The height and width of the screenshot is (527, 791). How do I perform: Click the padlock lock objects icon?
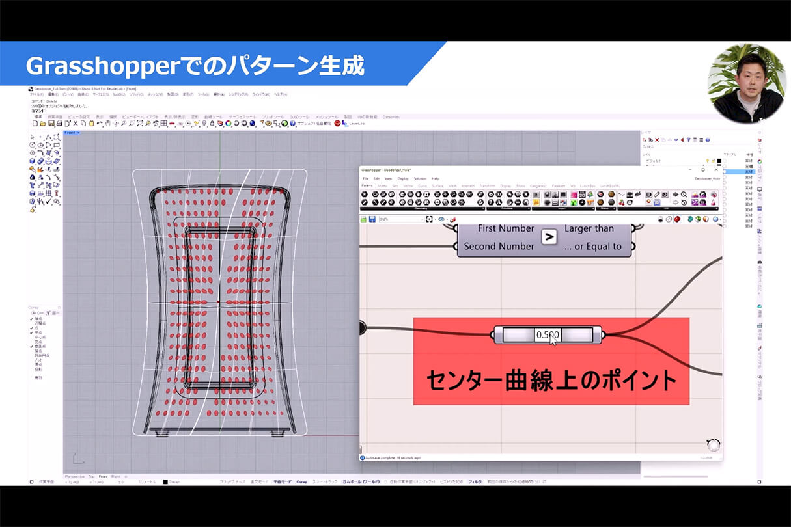(212, 122)
